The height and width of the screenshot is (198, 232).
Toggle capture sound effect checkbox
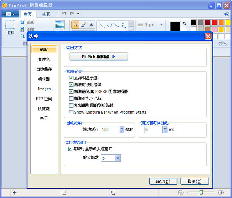tap(71, 85)
